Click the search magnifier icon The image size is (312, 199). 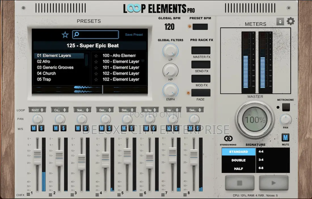pyautogui.click(x=76, y=34)
